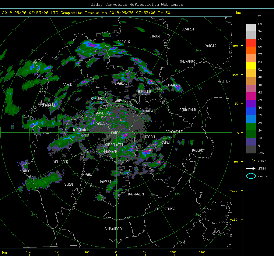Click the UTC Composite Tracks timestamp header
The image size is (274, 256).
pyautogui.click(x=86, y=13)
